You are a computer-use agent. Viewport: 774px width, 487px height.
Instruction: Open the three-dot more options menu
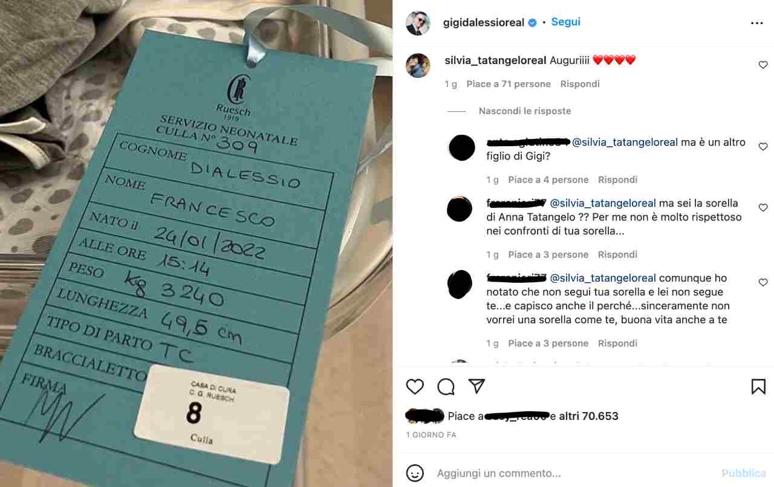click(756, 23)
